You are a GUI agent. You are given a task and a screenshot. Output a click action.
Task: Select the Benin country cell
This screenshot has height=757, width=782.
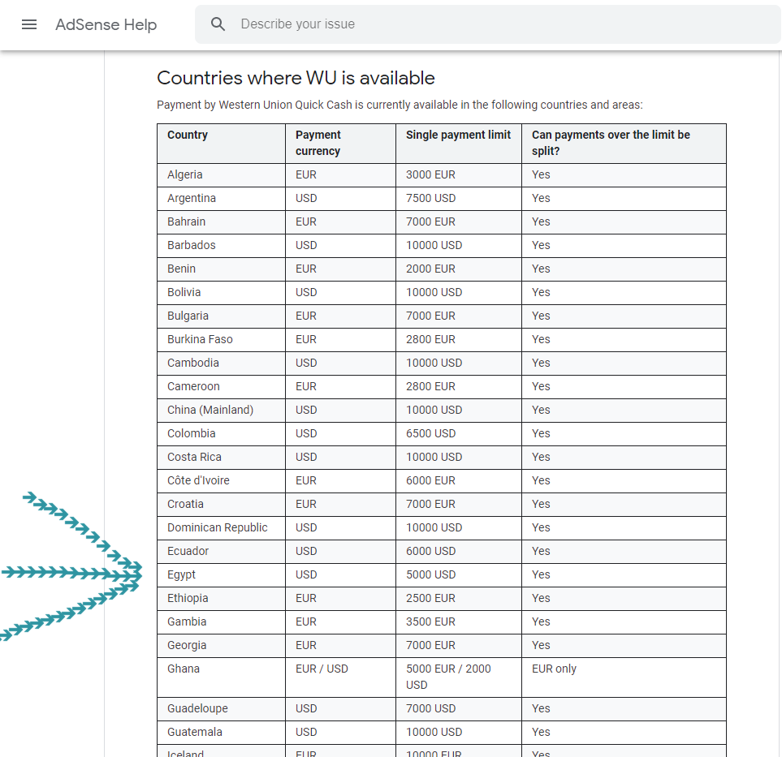pyautogui.click(x=221, y=269)
